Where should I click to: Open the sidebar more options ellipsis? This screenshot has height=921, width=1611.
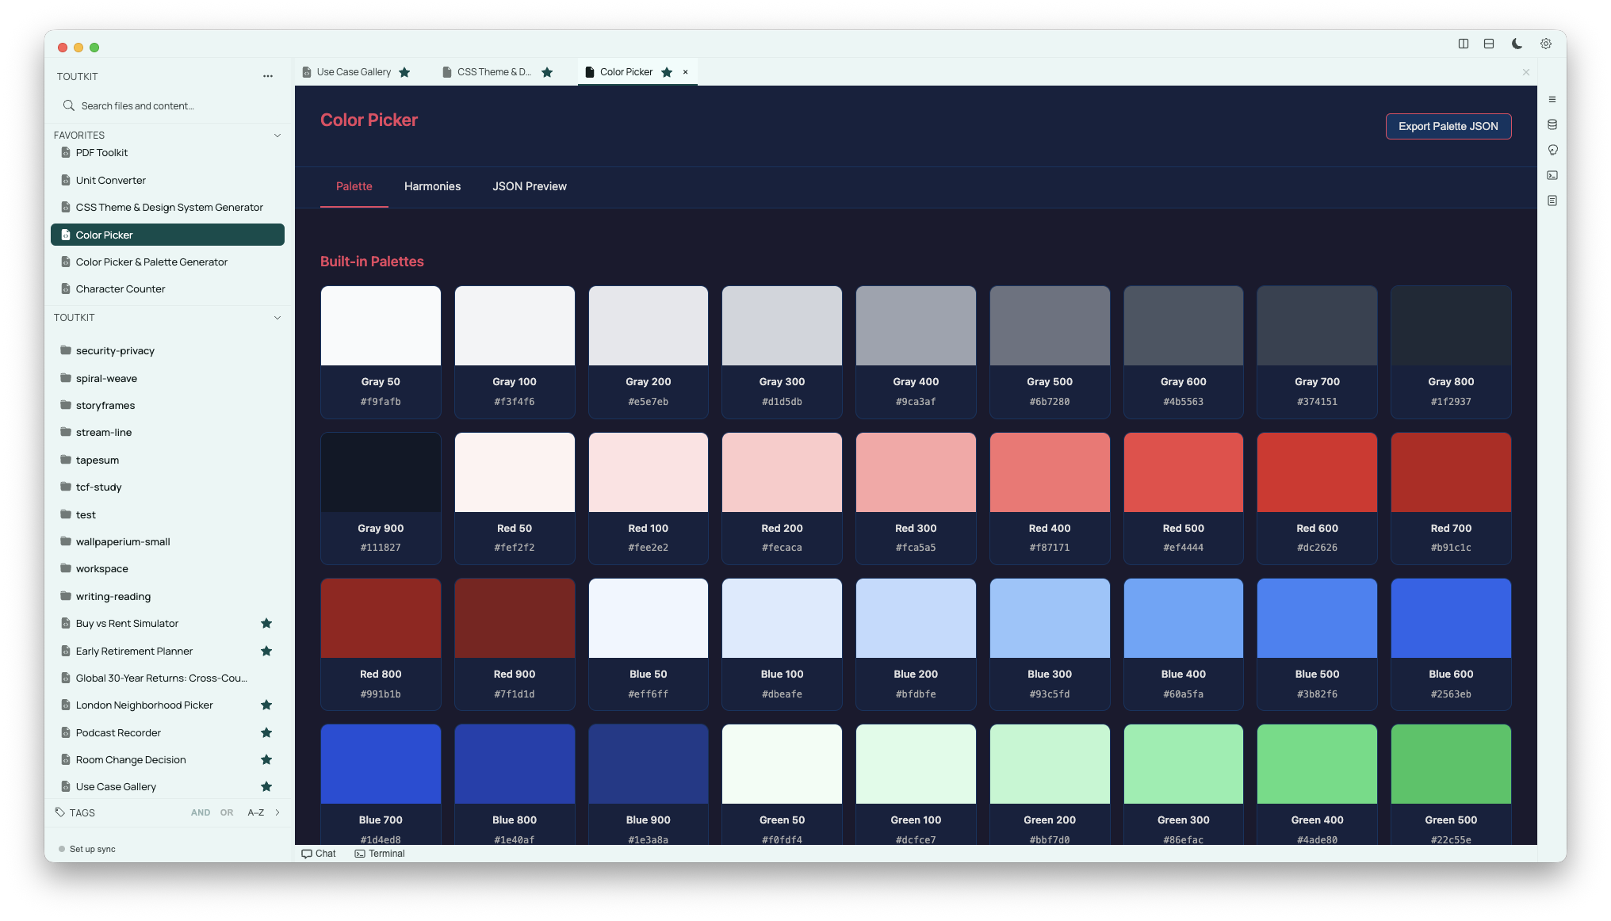click(268, 76)
